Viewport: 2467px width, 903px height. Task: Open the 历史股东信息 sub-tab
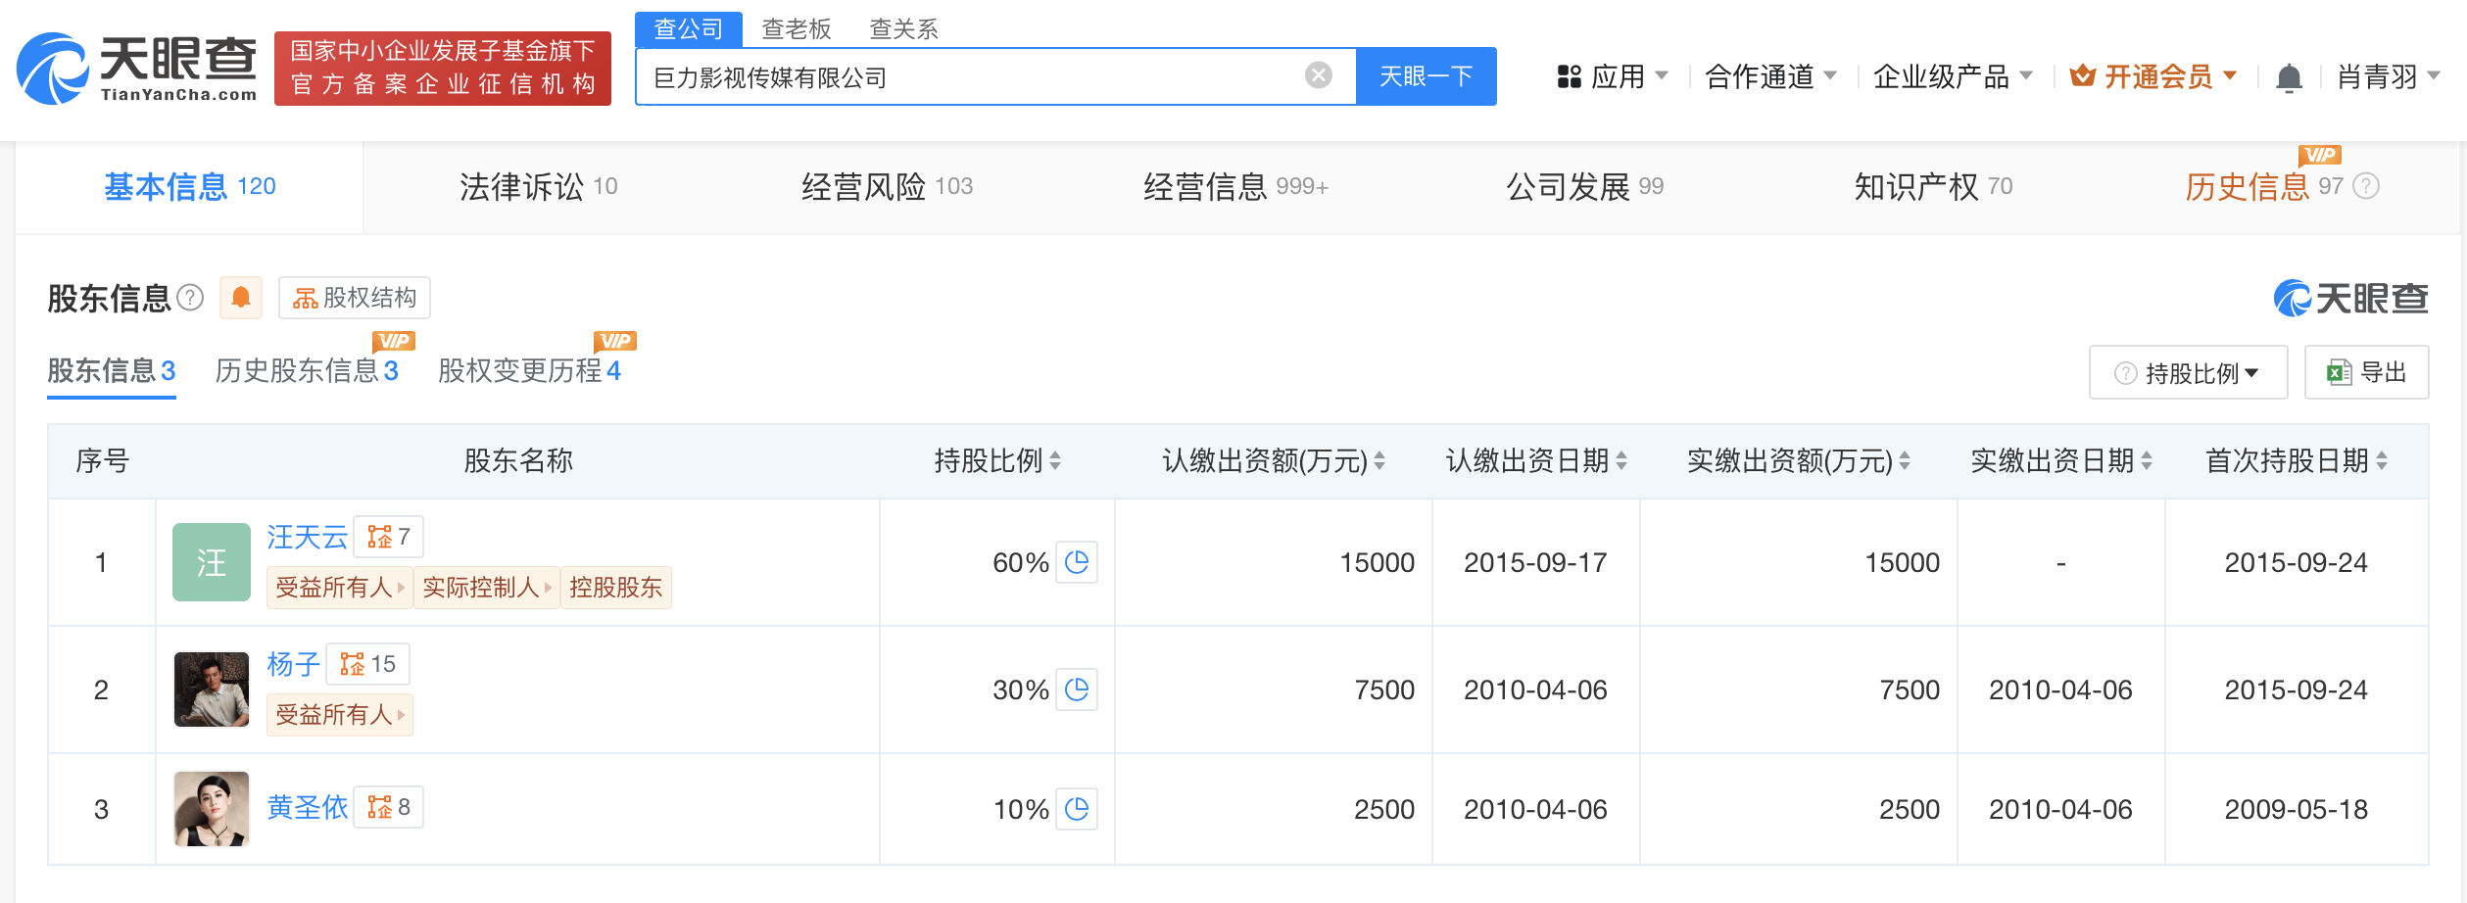(306, 371)
